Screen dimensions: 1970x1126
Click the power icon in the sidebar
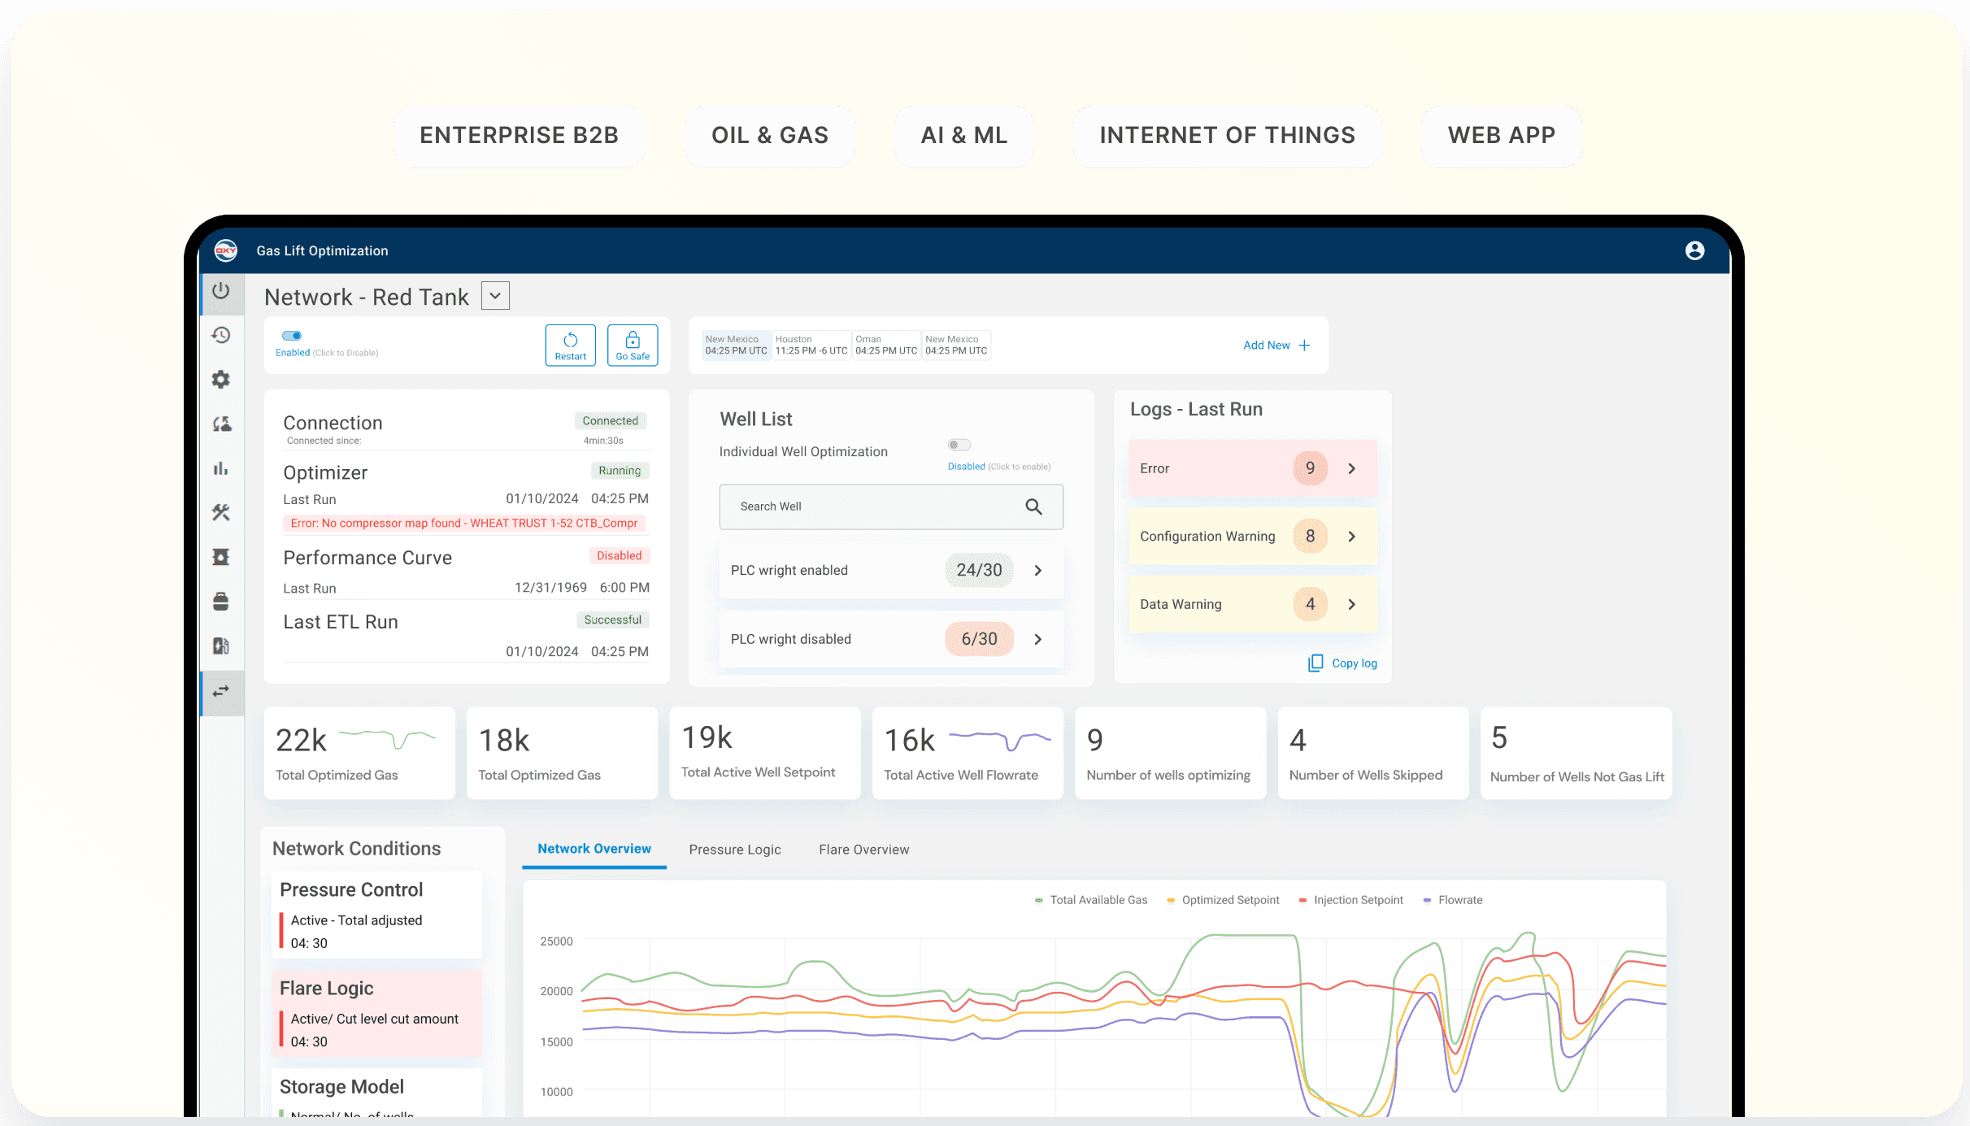pyautogui.click(x=221, y=291)
